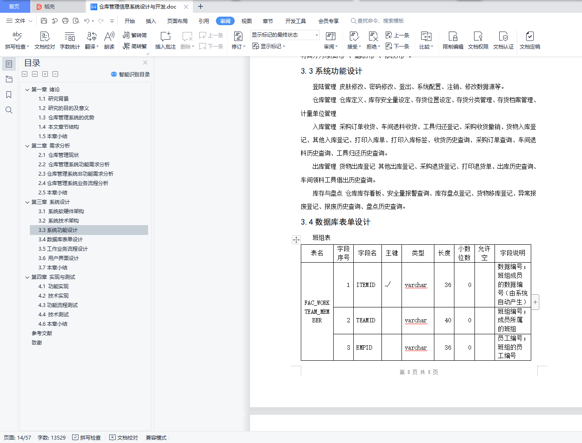This screenshot has height=443, width=582.
Task: Open the outline panel icon in sidebar
Action: point(9,64)
